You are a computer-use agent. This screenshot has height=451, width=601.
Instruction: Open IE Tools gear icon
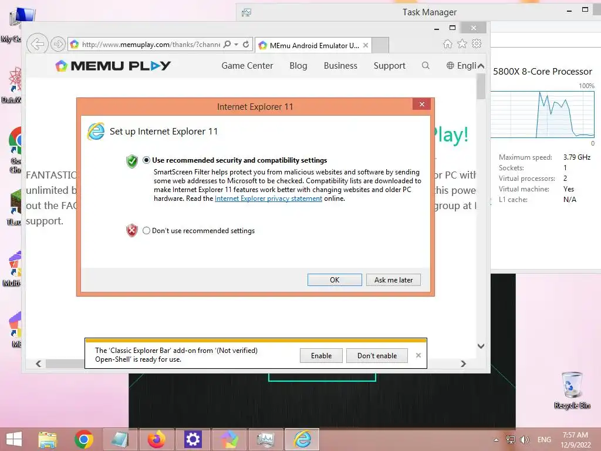click(x=477, y=43)
